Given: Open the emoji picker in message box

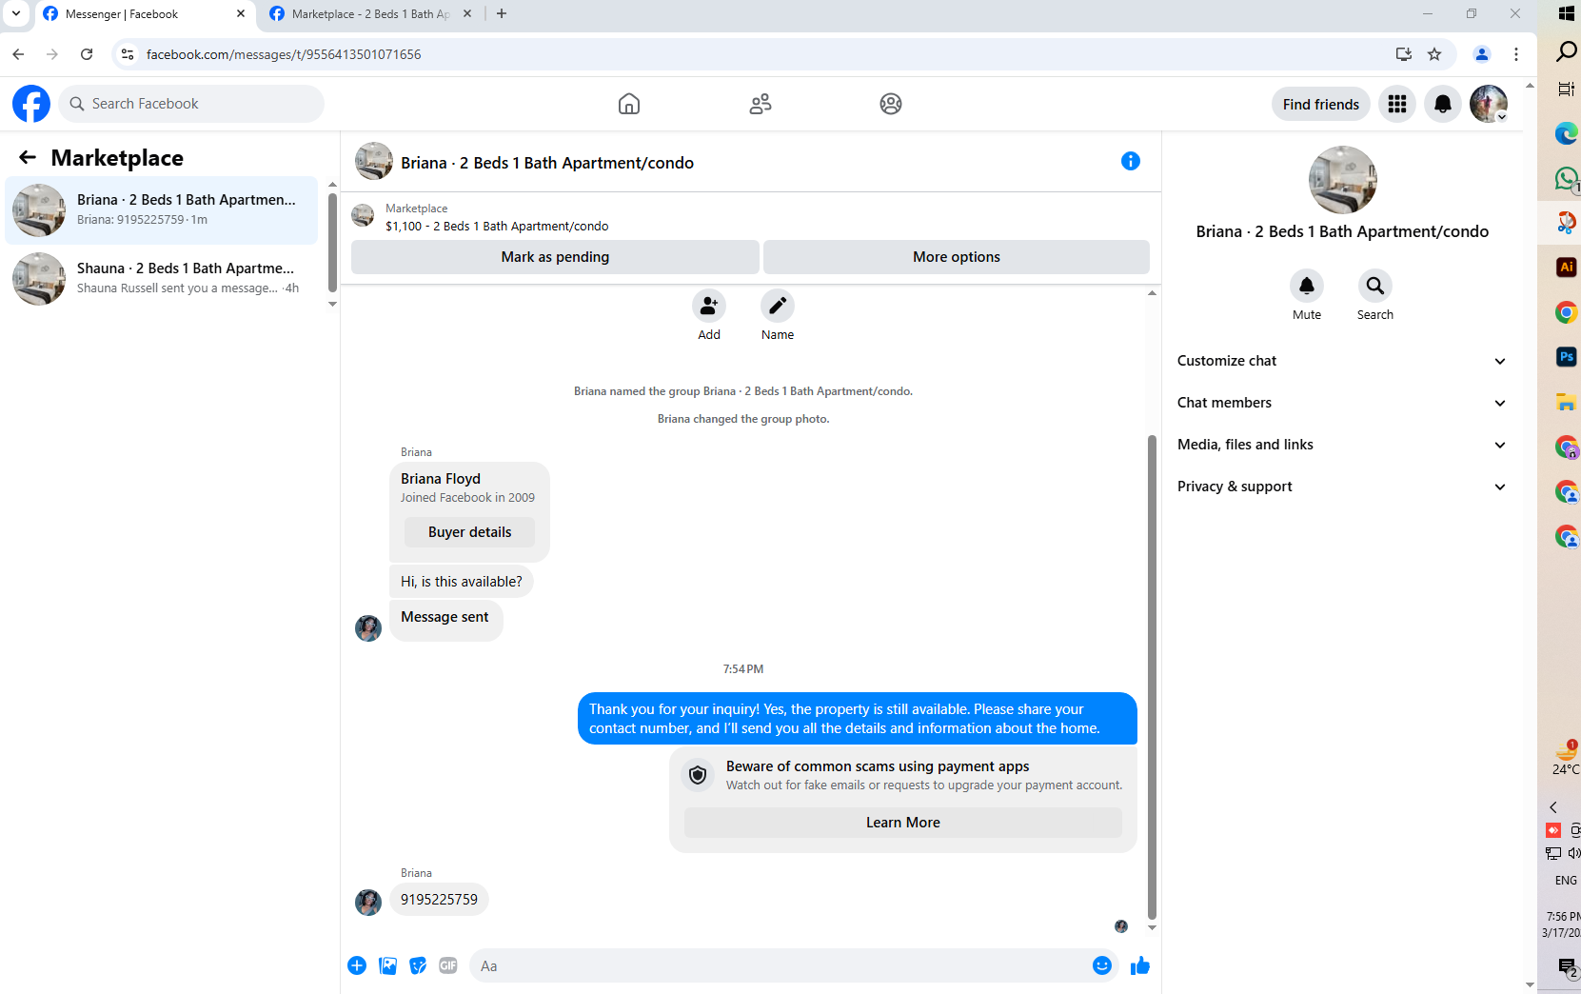Looking at the screenshot, I should 1102,965.
